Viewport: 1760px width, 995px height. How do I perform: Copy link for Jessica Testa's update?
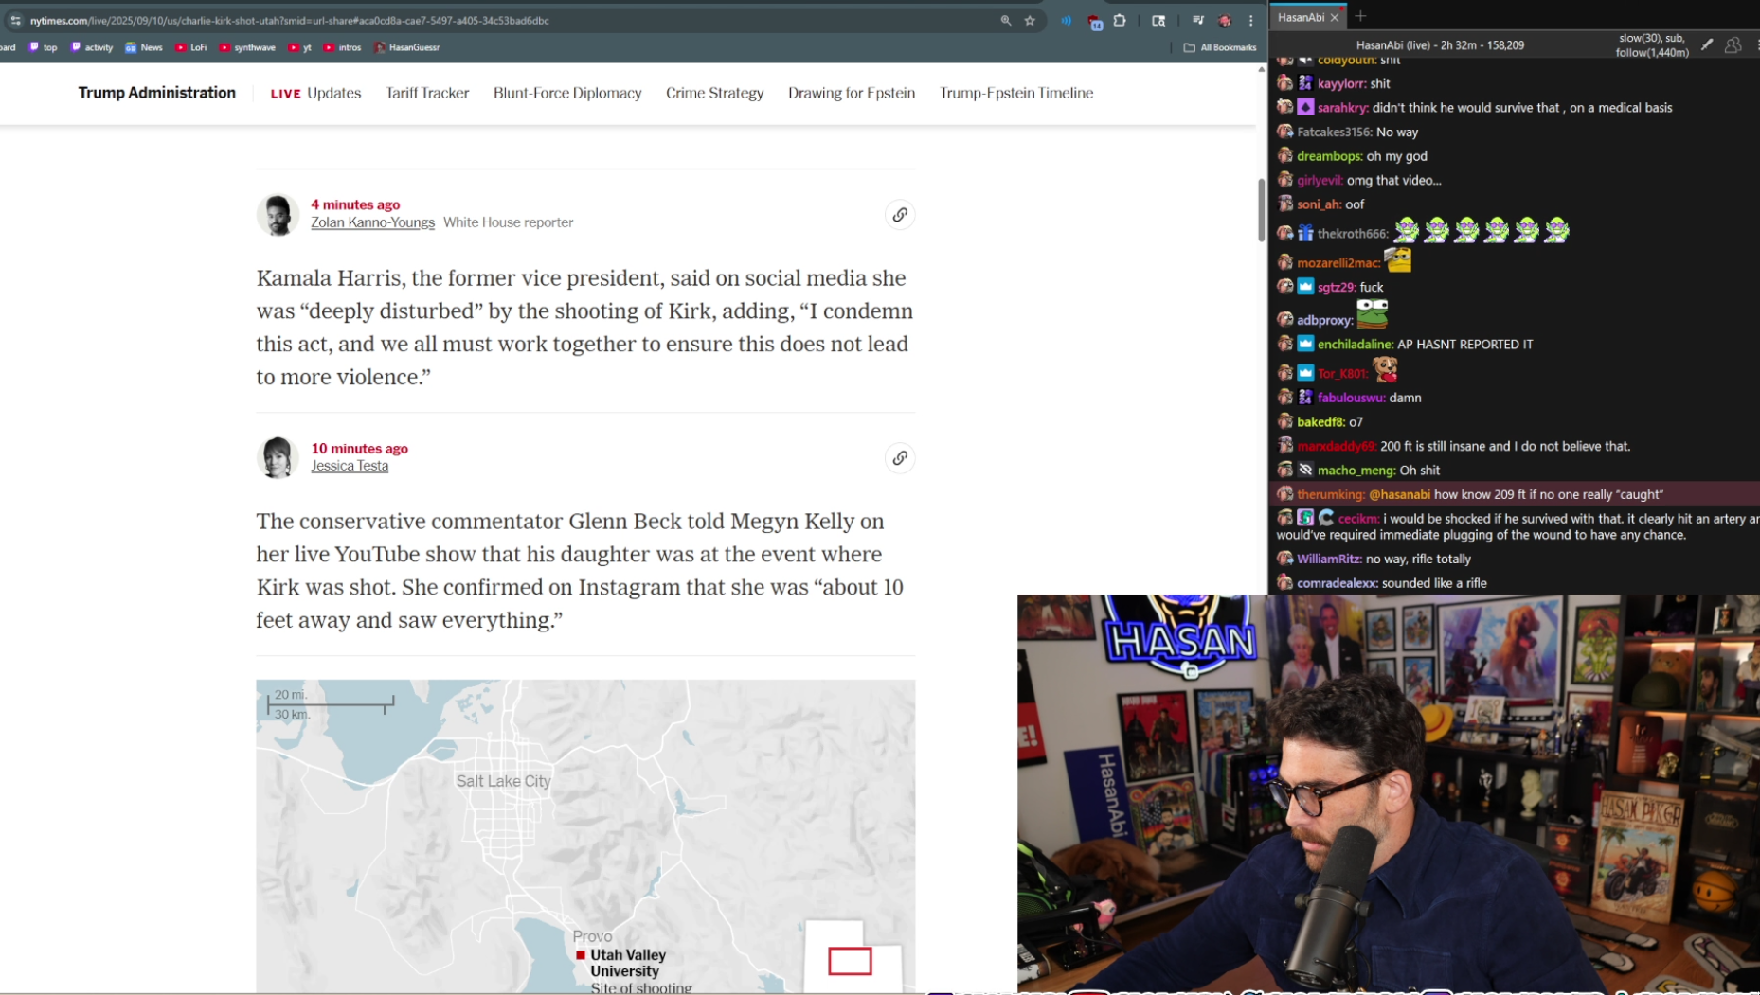900,458
